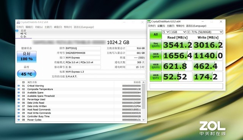The width and height of the screenshot is (243, 140).
Task: Open 帮助(H) menu in CrystalDiskMark
Action: (x=180, y=26)
